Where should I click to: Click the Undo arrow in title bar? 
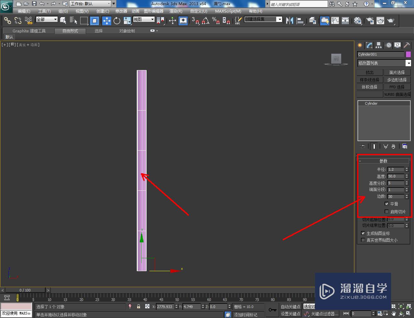coord(42,4)
